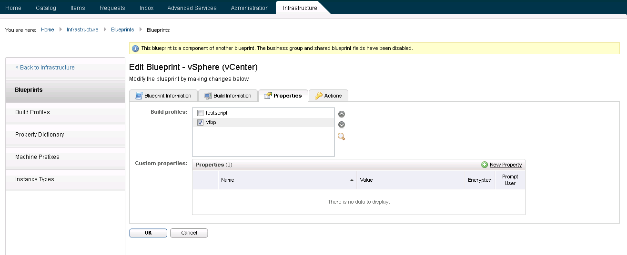This screenshot has height=255, width=627.
Task: Open Build Profiles in the sidebar
Action: [x=65, y=112]
